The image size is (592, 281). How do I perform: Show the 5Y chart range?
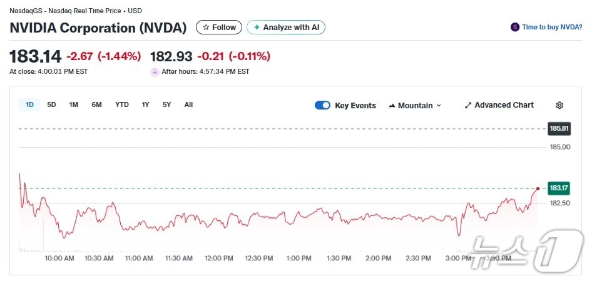click(x=166, y=105)
